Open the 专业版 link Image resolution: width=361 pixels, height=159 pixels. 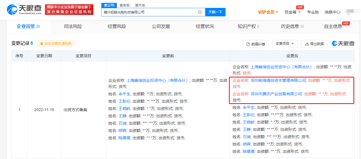click(x=313, y=12)
